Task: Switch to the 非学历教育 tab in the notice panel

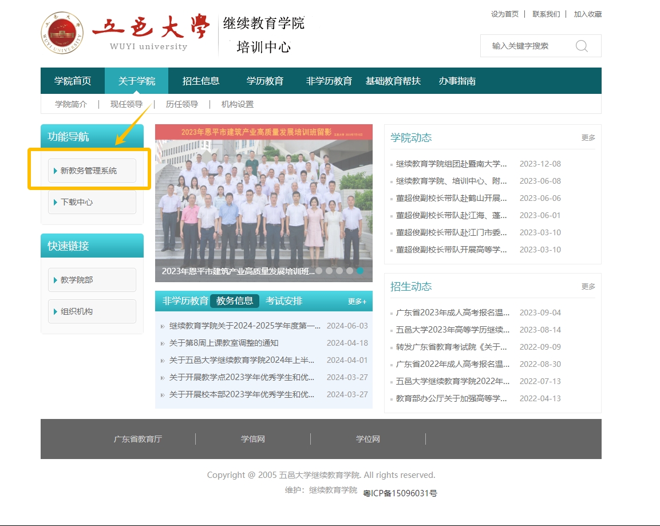Action: pyautogui.click(x=185, y=301)
